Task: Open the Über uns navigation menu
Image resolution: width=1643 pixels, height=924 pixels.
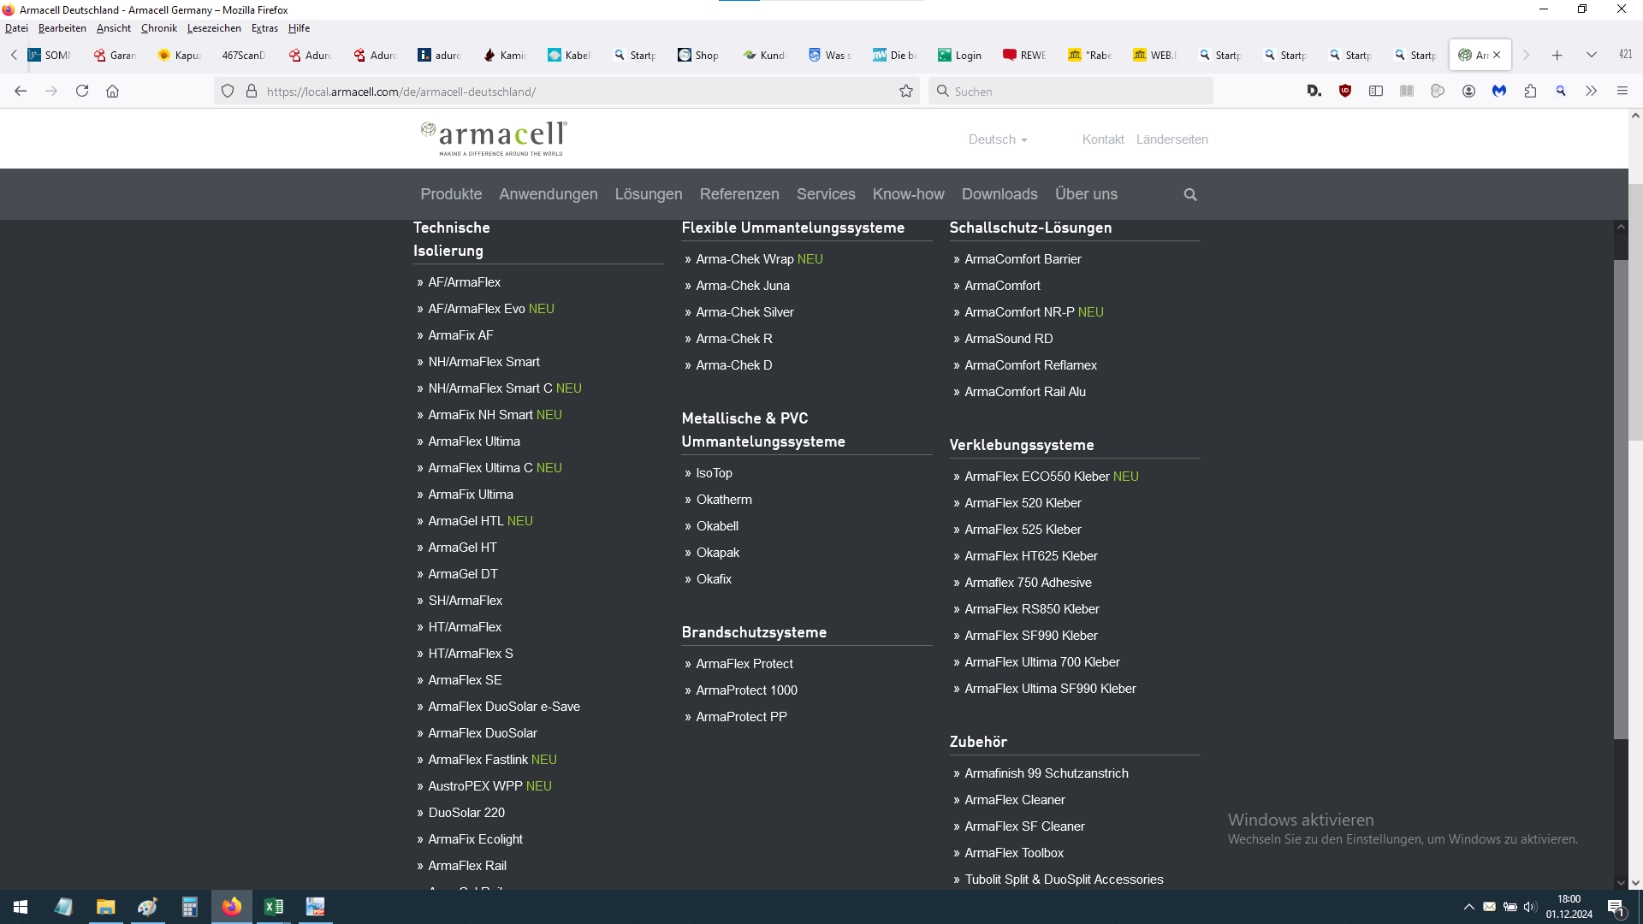Action: point(1086,194)
